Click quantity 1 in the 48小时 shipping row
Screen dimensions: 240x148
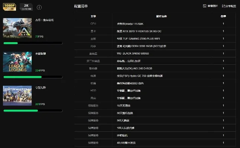(x=223, y=143)
